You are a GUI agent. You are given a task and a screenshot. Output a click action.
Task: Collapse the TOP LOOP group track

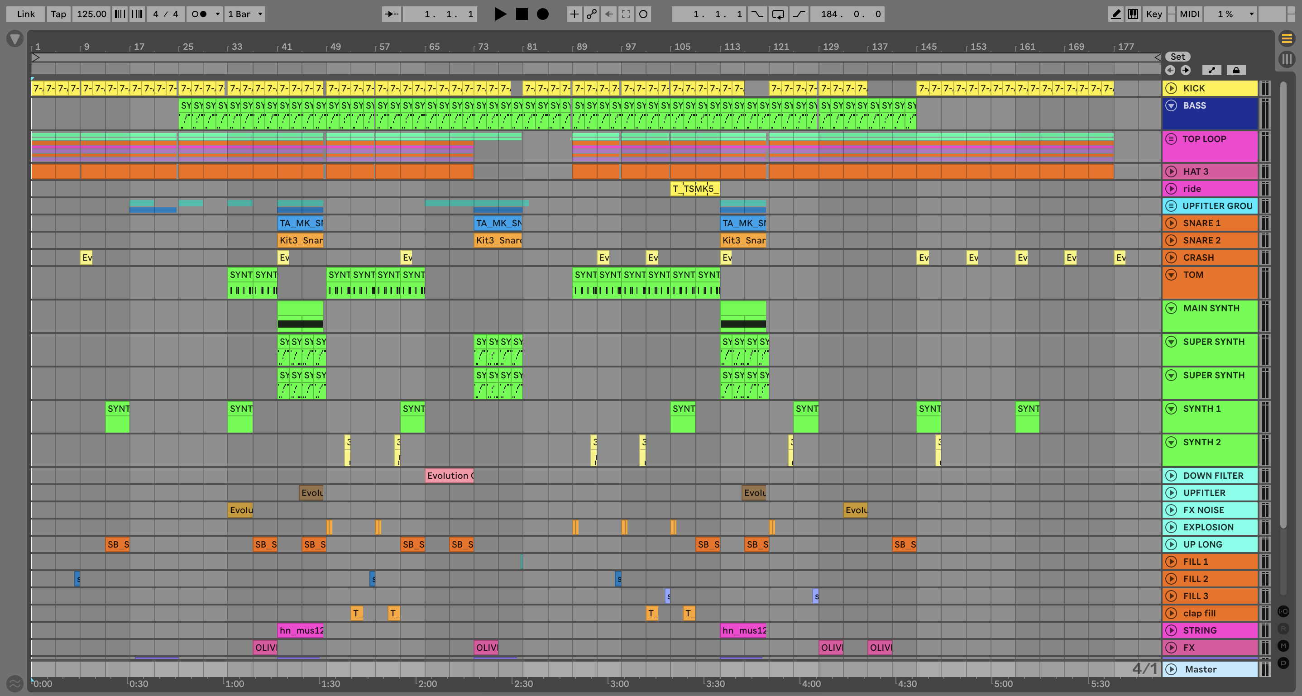coord(1171,139)
